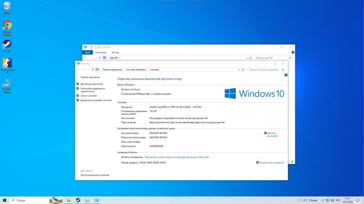Open Додаткові настройки системи link
364x204 pixels.
tap(96, 100)
